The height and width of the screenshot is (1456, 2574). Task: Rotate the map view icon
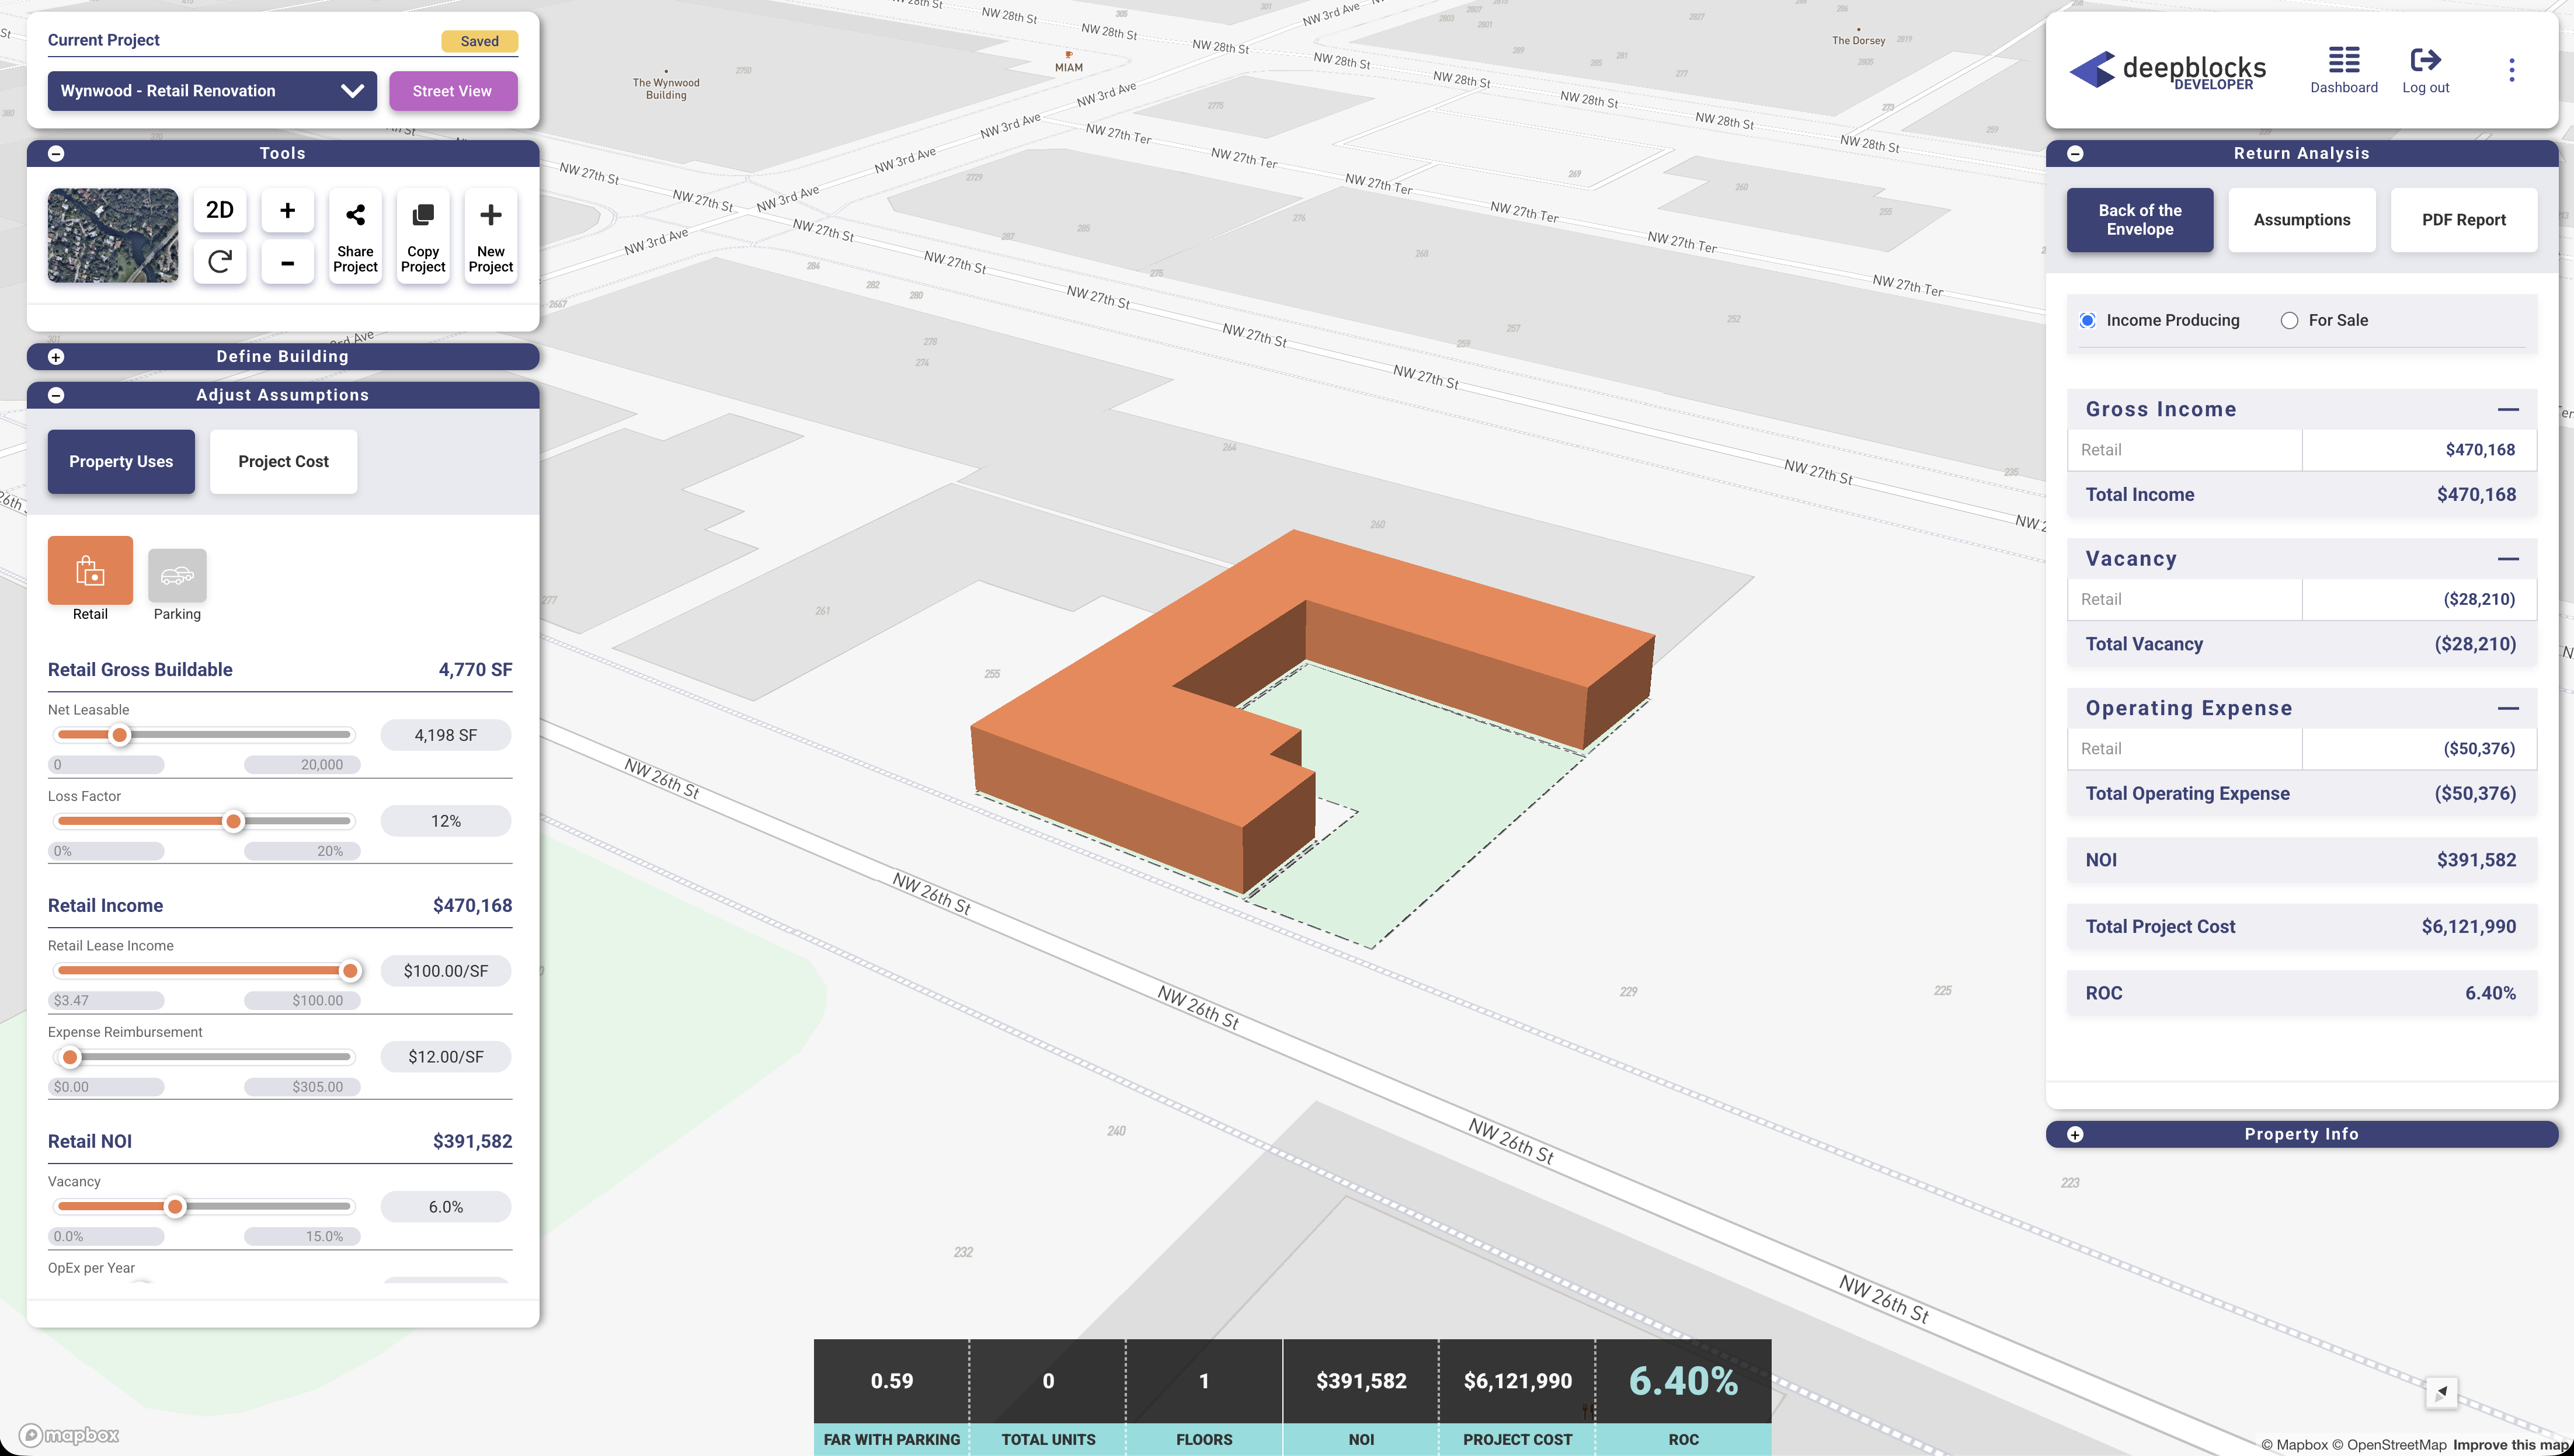tap(220, 263)
